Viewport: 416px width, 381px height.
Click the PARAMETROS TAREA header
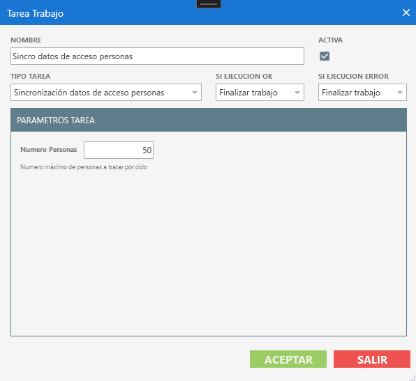(x=209, y=120)
